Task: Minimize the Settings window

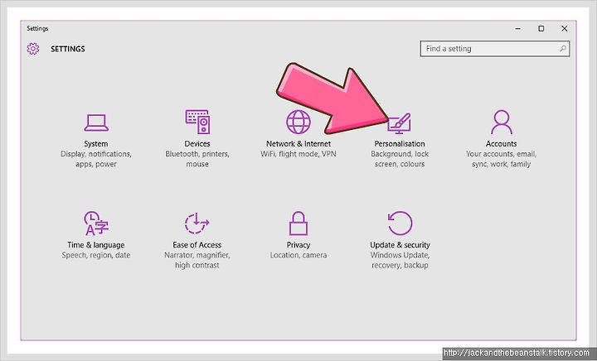Action: point(517,28)
